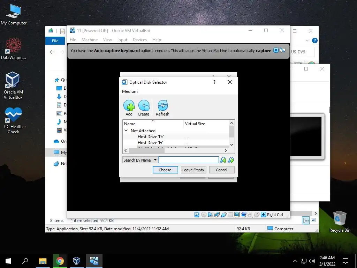Click the virtualization features V icon
The image size is (357, 268).
pos(250,215)
